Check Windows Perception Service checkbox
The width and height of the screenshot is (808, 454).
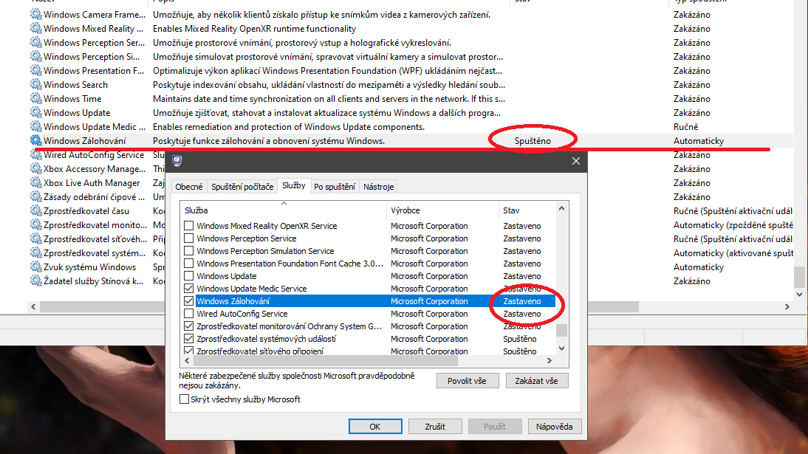(x=188, y=238)
